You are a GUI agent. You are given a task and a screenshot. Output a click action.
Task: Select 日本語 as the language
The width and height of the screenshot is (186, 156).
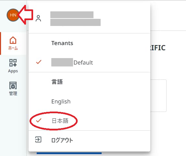tap(90, 121)
